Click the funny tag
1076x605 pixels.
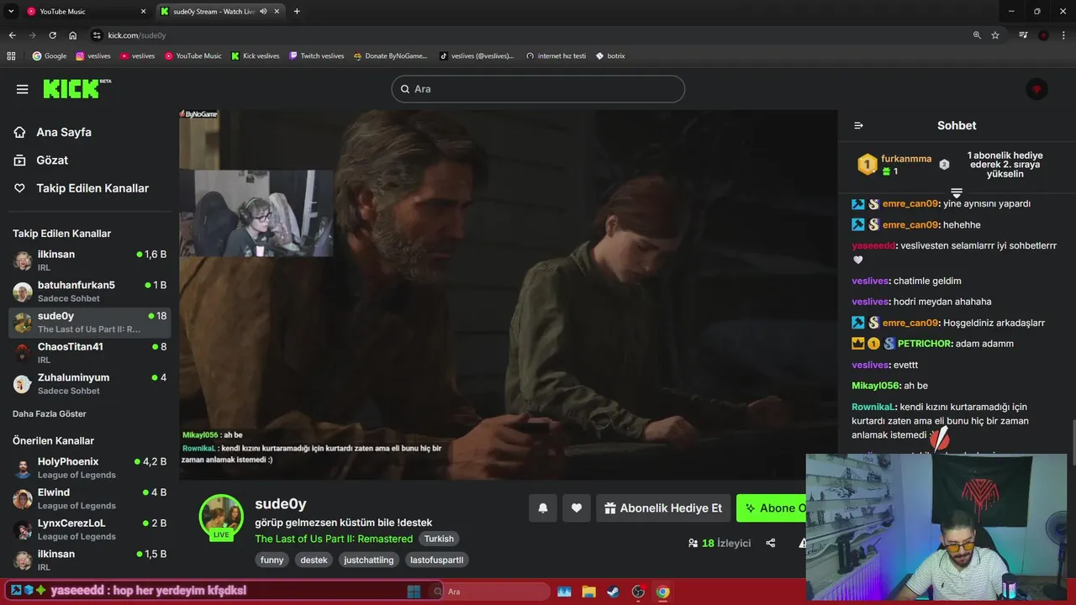pos(272,560)
